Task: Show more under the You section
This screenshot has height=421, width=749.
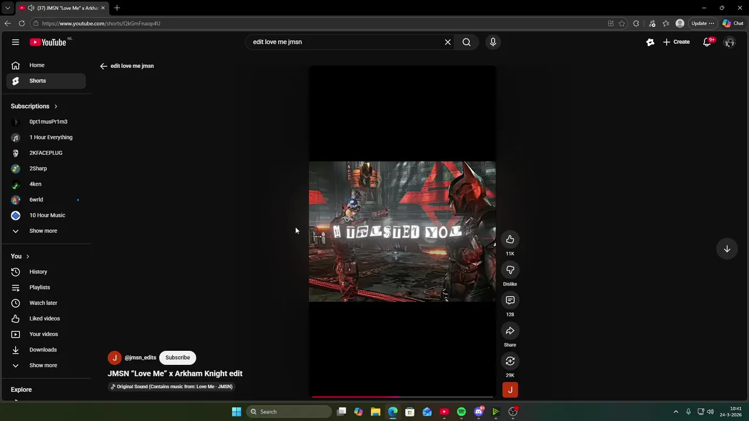Action: pyautogui.click(x=46, y=365)
